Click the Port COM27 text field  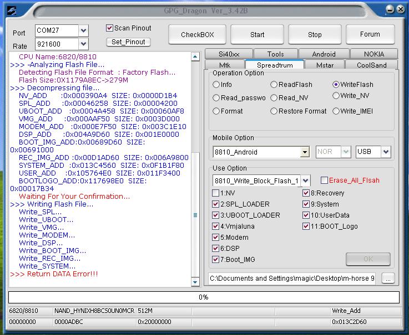(x=57, y=30)
